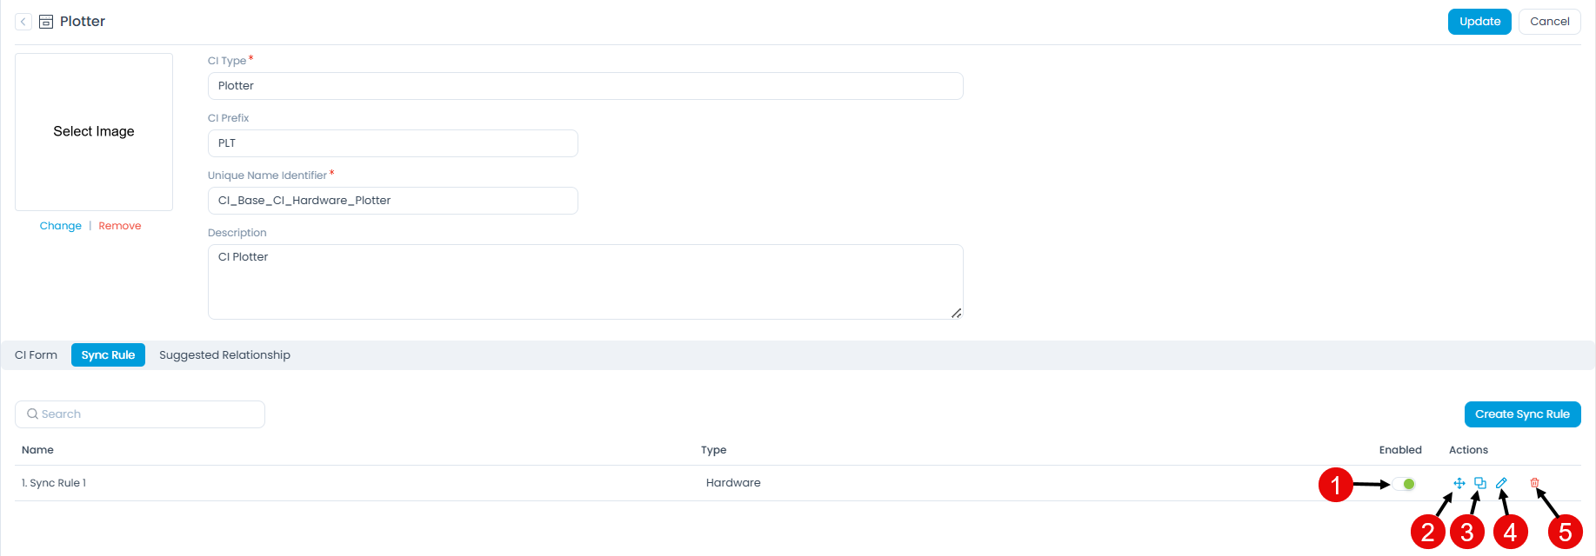Click the move icon for Sync Rule 1
1596x556 pixels.
1459,483
